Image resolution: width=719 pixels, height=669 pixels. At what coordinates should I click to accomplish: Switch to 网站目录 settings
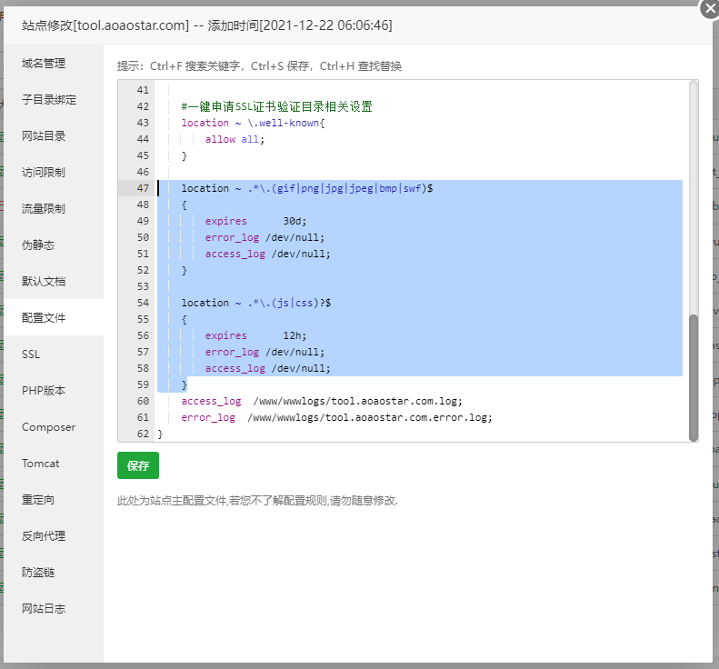[x=44, y=136]
